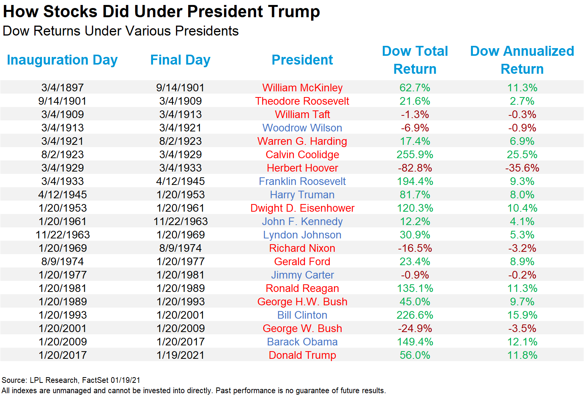This screenshot has width=584, height=397.
Task: Click the Inauguration Day column header
Action: tap(62, 60)
